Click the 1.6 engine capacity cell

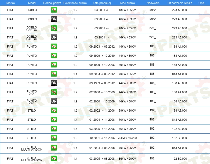(x=75, y=138)
